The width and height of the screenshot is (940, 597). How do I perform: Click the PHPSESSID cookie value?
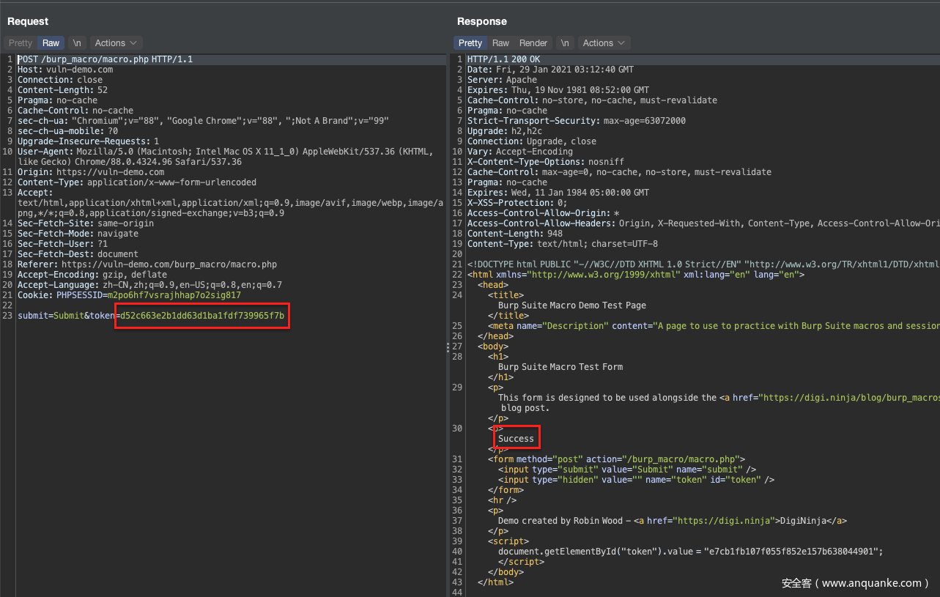tap(174, 295)
